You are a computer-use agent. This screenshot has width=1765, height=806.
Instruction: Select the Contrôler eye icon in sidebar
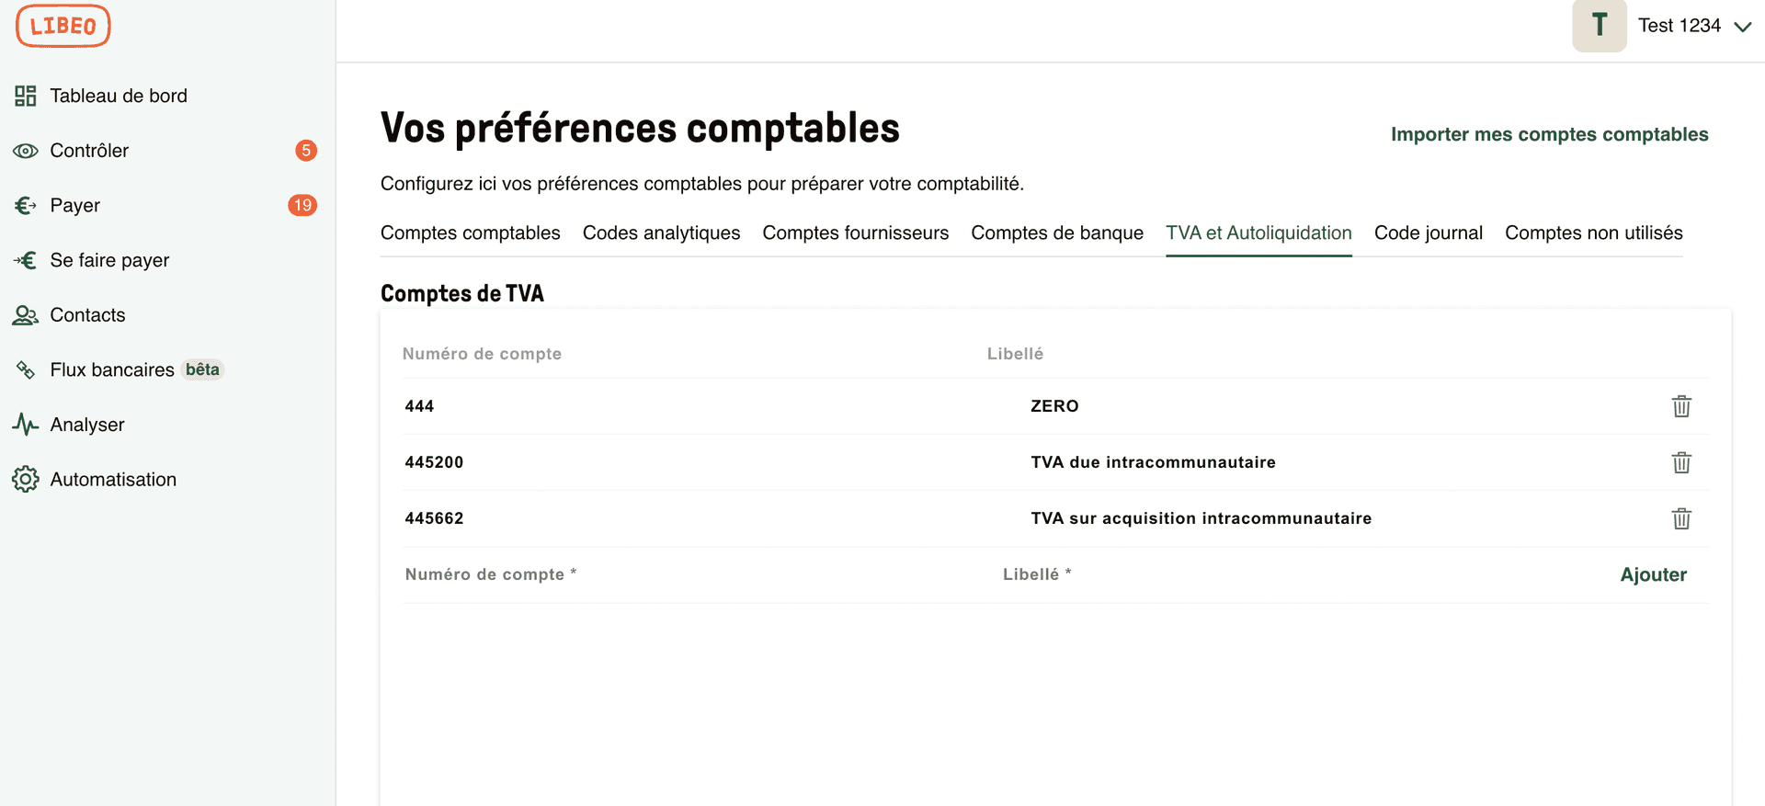(26, 150)
